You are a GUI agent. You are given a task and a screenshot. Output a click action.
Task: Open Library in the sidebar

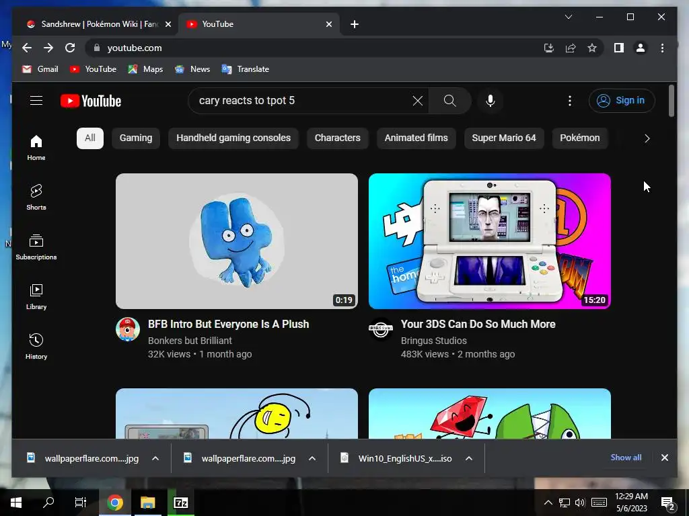(36, 297)
